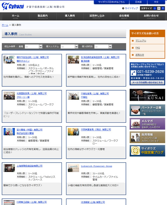This screenshot has height=205, width=167.
Task: Click the round bullet icon before サイトマップ
Action: pos(123,8)
